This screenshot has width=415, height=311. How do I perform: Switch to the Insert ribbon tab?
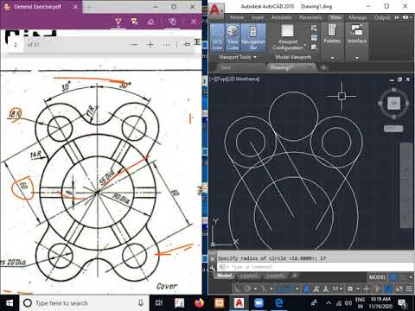(258, 17)
